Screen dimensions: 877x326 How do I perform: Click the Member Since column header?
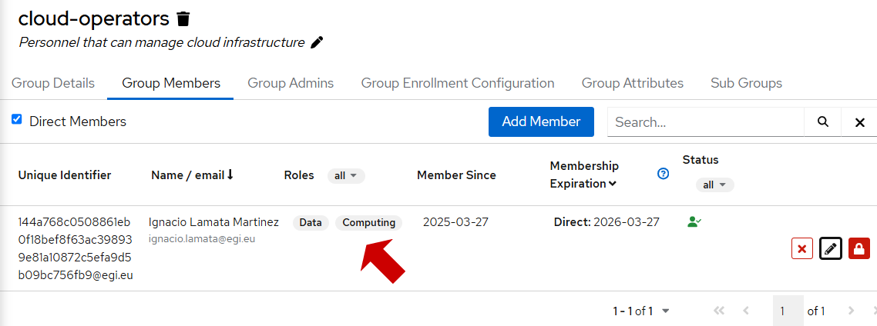(x=455, y=175)
